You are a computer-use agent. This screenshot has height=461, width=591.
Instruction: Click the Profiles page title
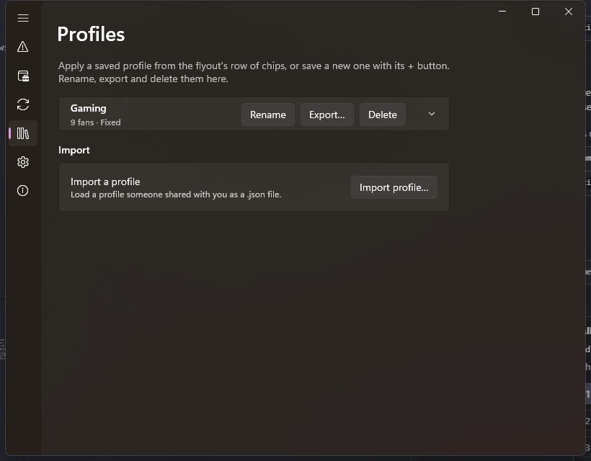[x=91, y=35]
